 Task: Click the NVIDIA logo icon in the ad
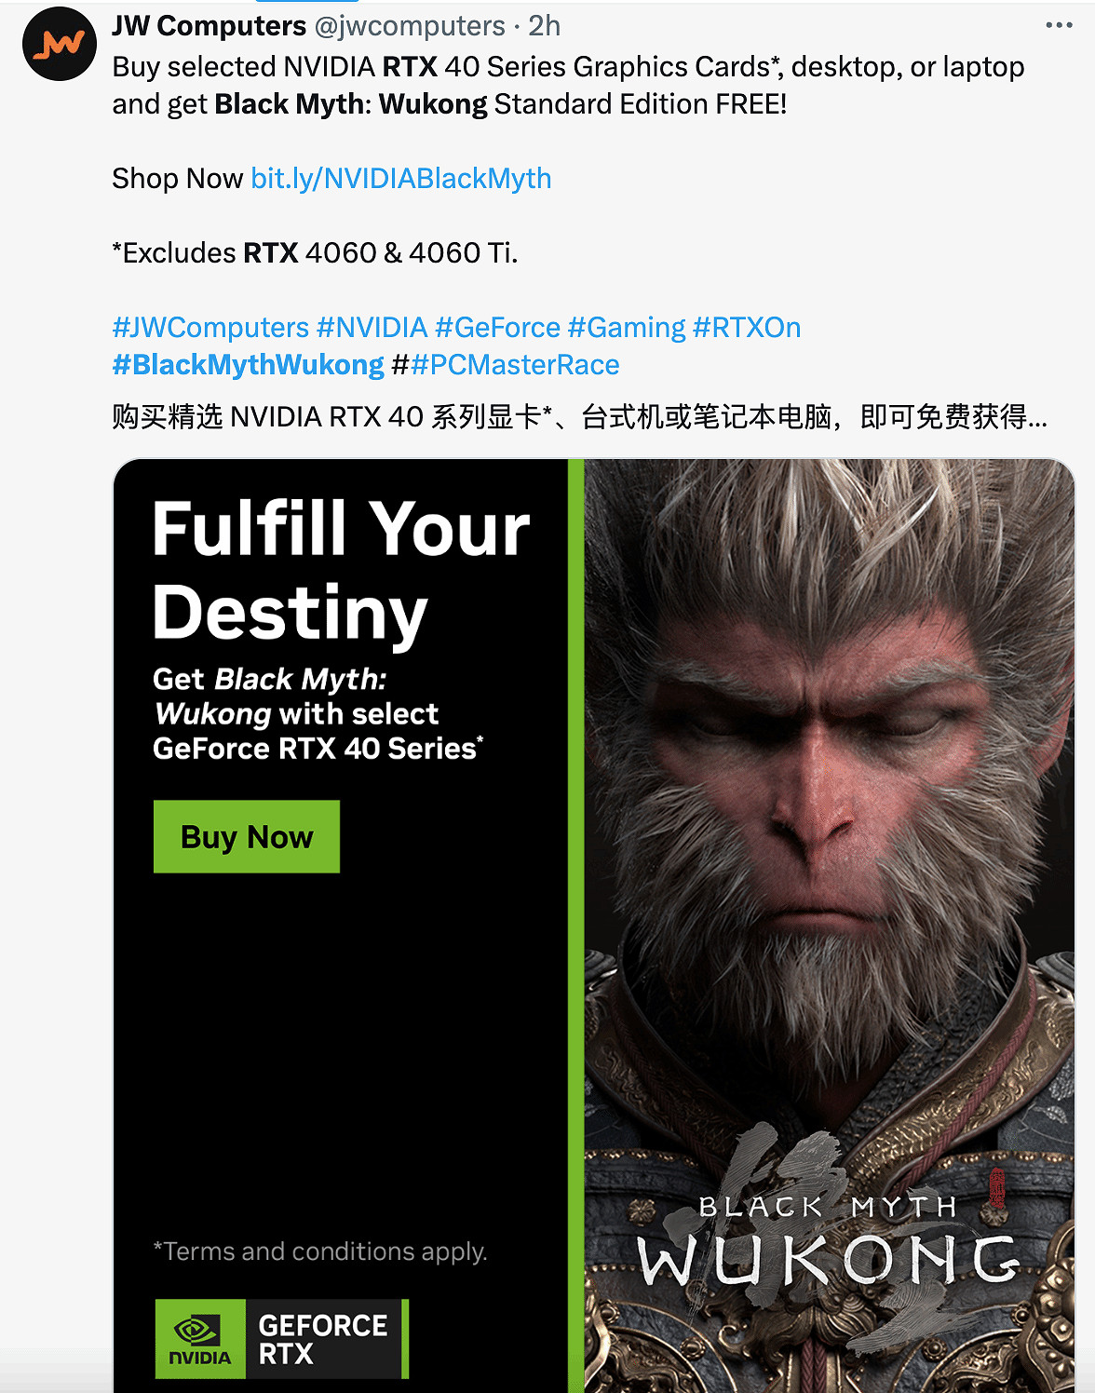[200, 1339]
